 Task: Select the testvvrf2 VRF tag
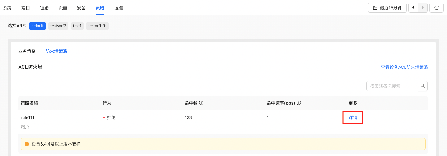point(58,26)
